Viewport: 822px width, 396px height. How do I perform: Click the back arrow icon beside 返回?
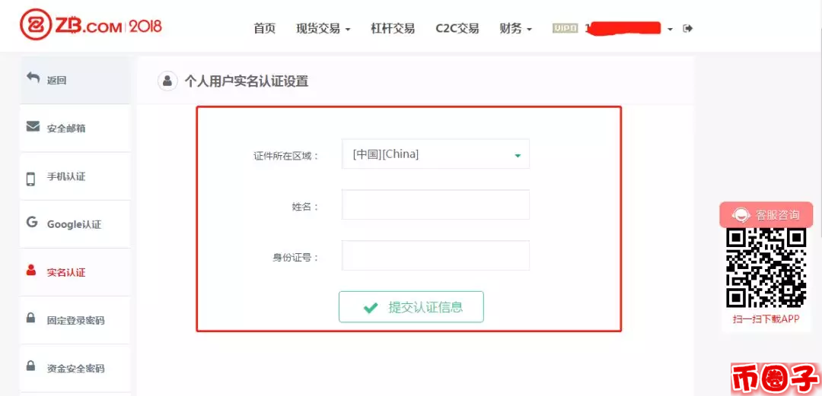click(x=33, y=78)
